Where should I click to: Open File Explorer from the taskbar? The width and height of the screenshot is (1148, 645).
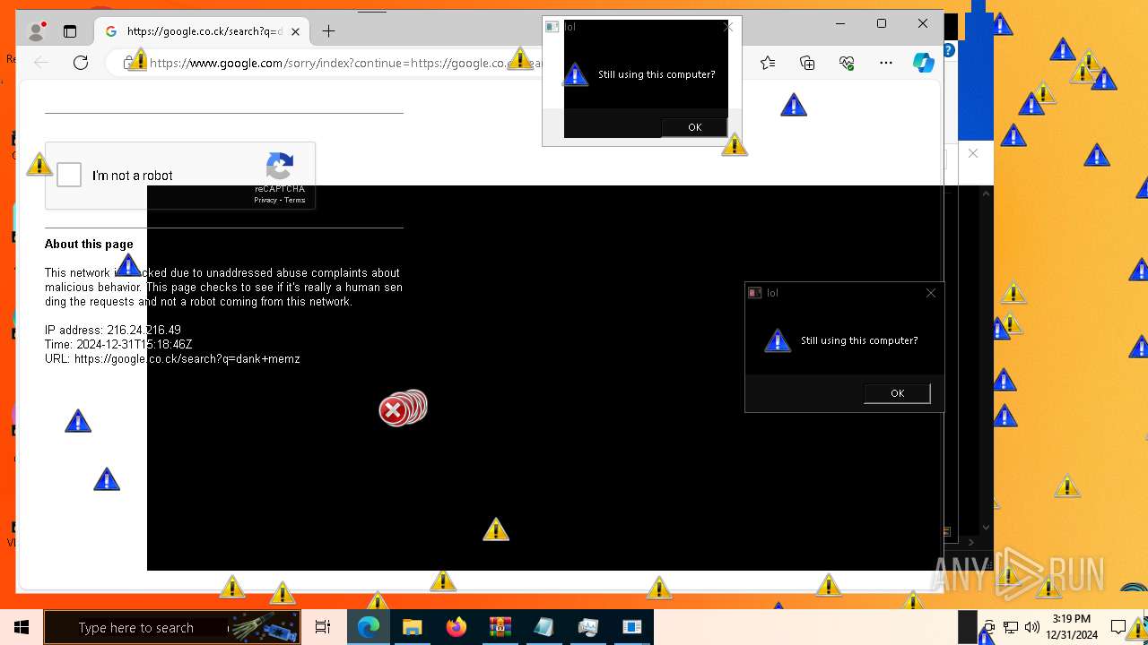[x=412, y=627]
